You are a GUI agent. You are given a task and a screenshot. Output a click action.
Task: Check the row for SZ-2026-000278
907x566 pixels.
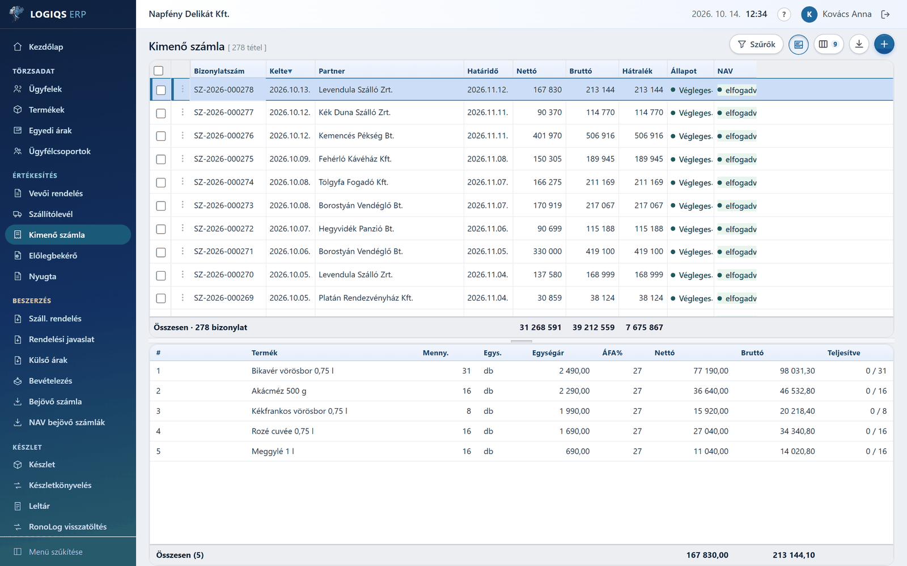pos(161,90)
